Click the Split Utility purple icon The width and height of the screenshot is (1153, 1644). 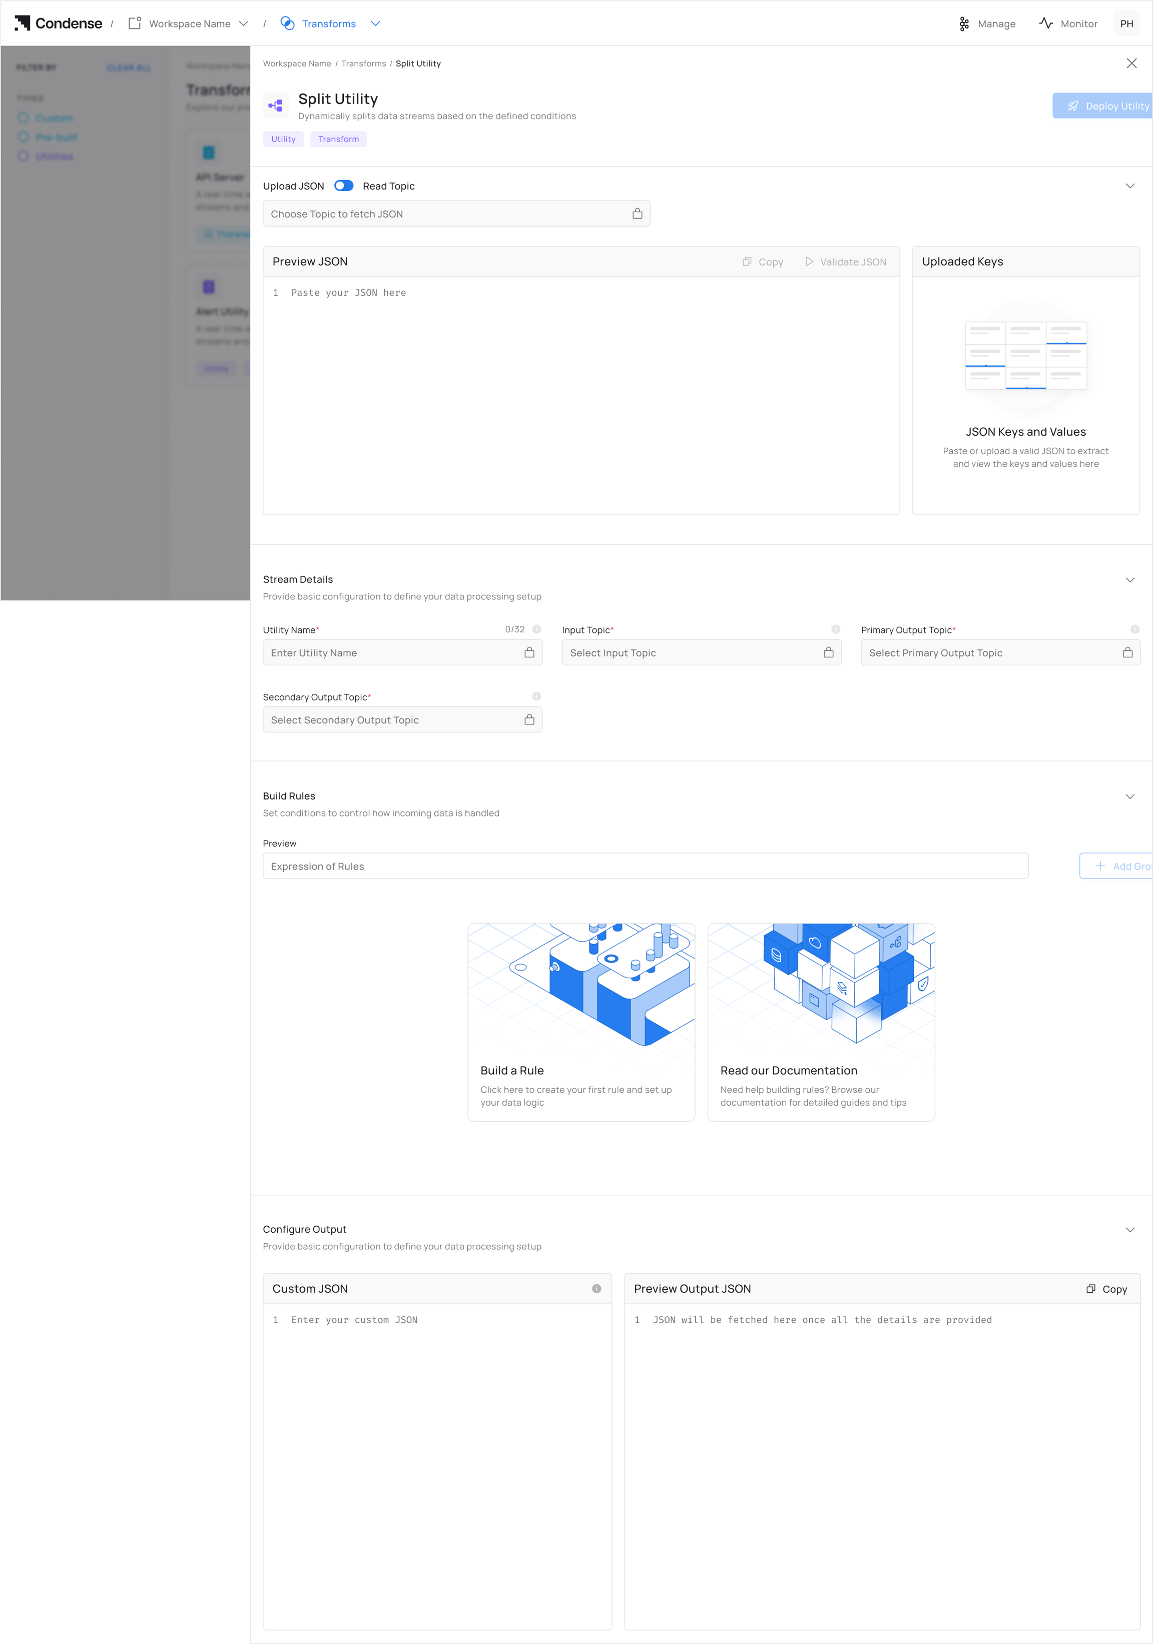point(276,105)
